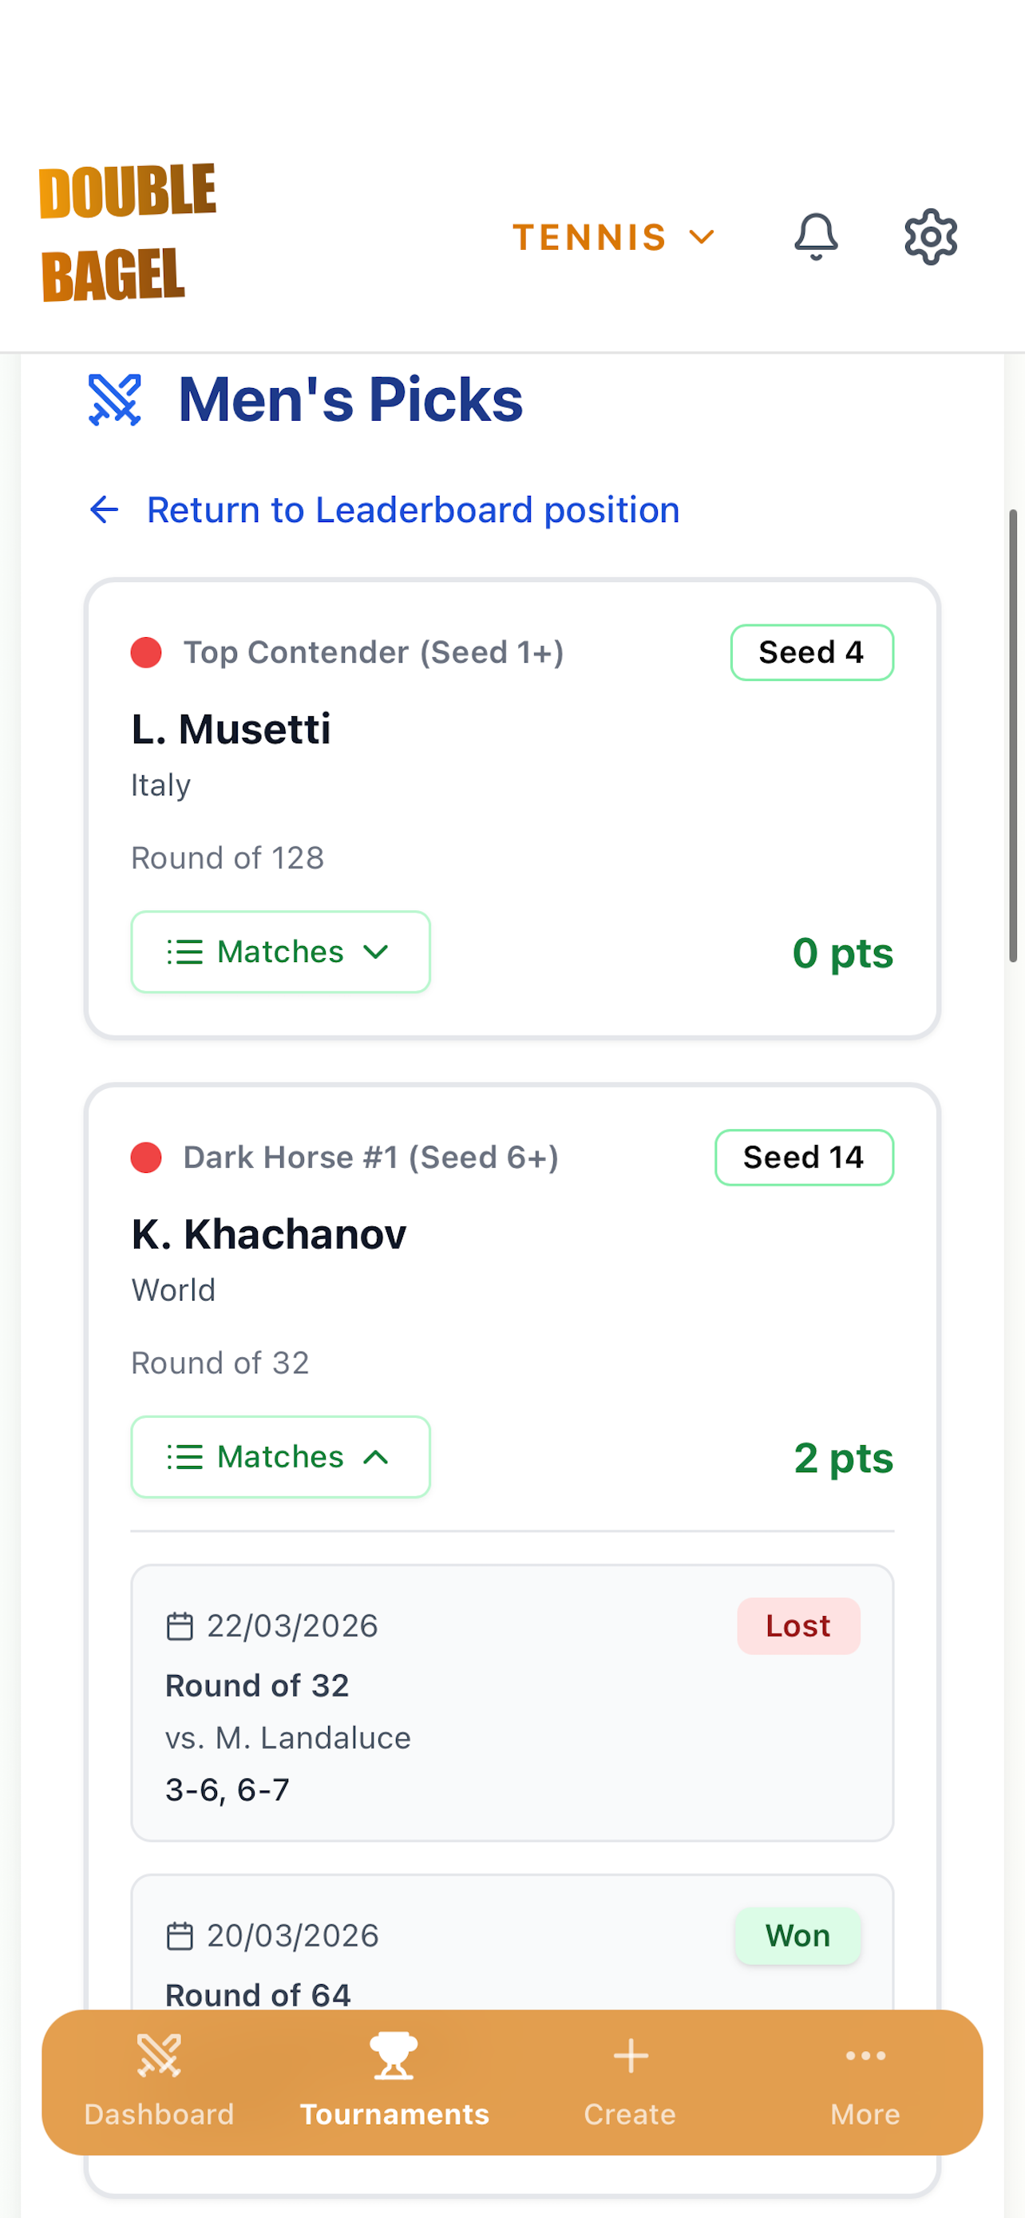Open notifications bell icon
Screen dimensions: 1025x2218
point(815,237)
